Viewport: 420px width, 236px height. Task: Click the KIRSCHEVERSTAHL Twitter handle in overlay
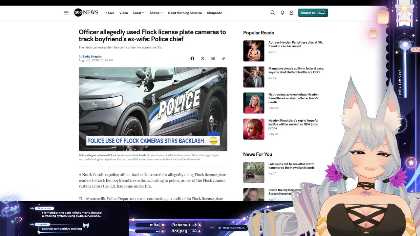(234, 228)
